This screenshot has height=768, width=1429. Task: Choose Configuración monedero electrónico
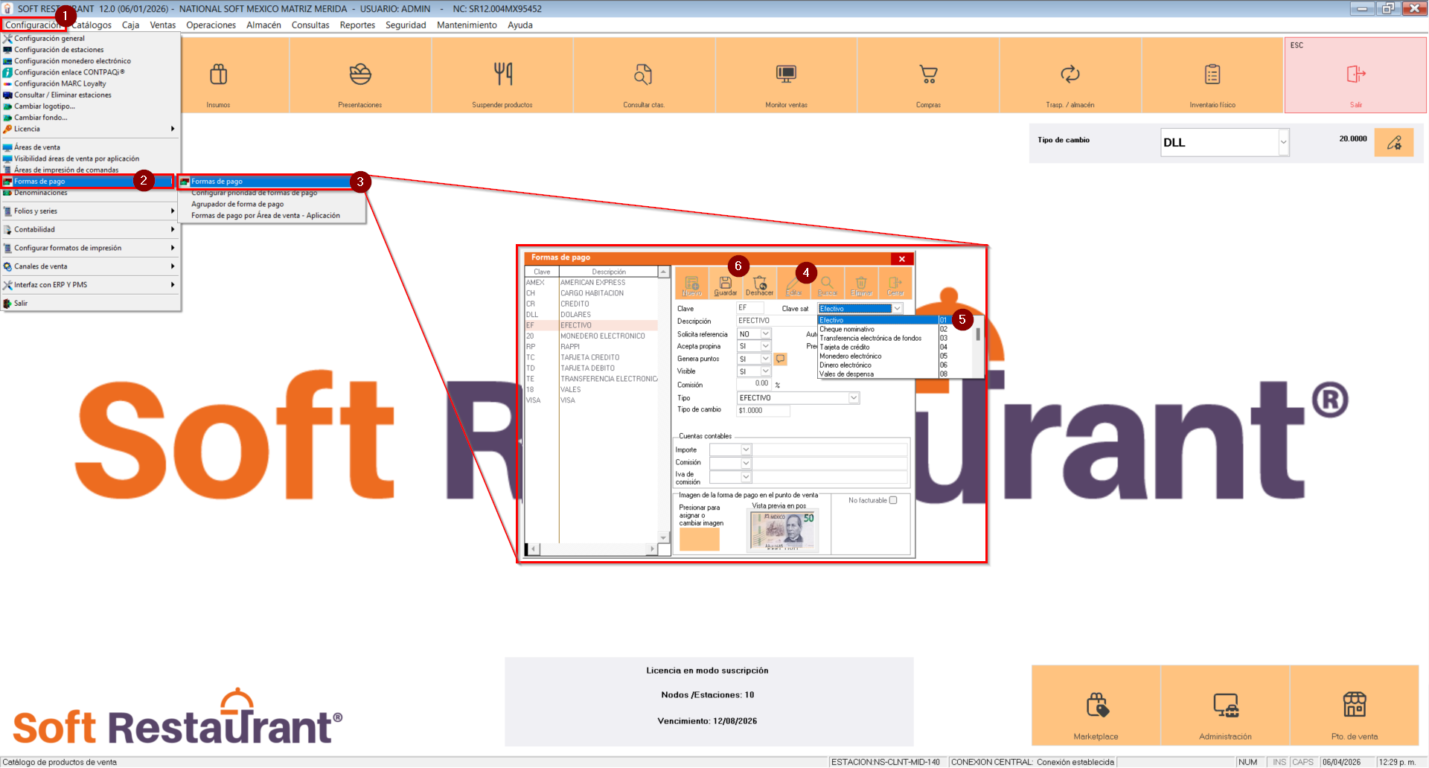pyautogui.click(x=91, y=61)
